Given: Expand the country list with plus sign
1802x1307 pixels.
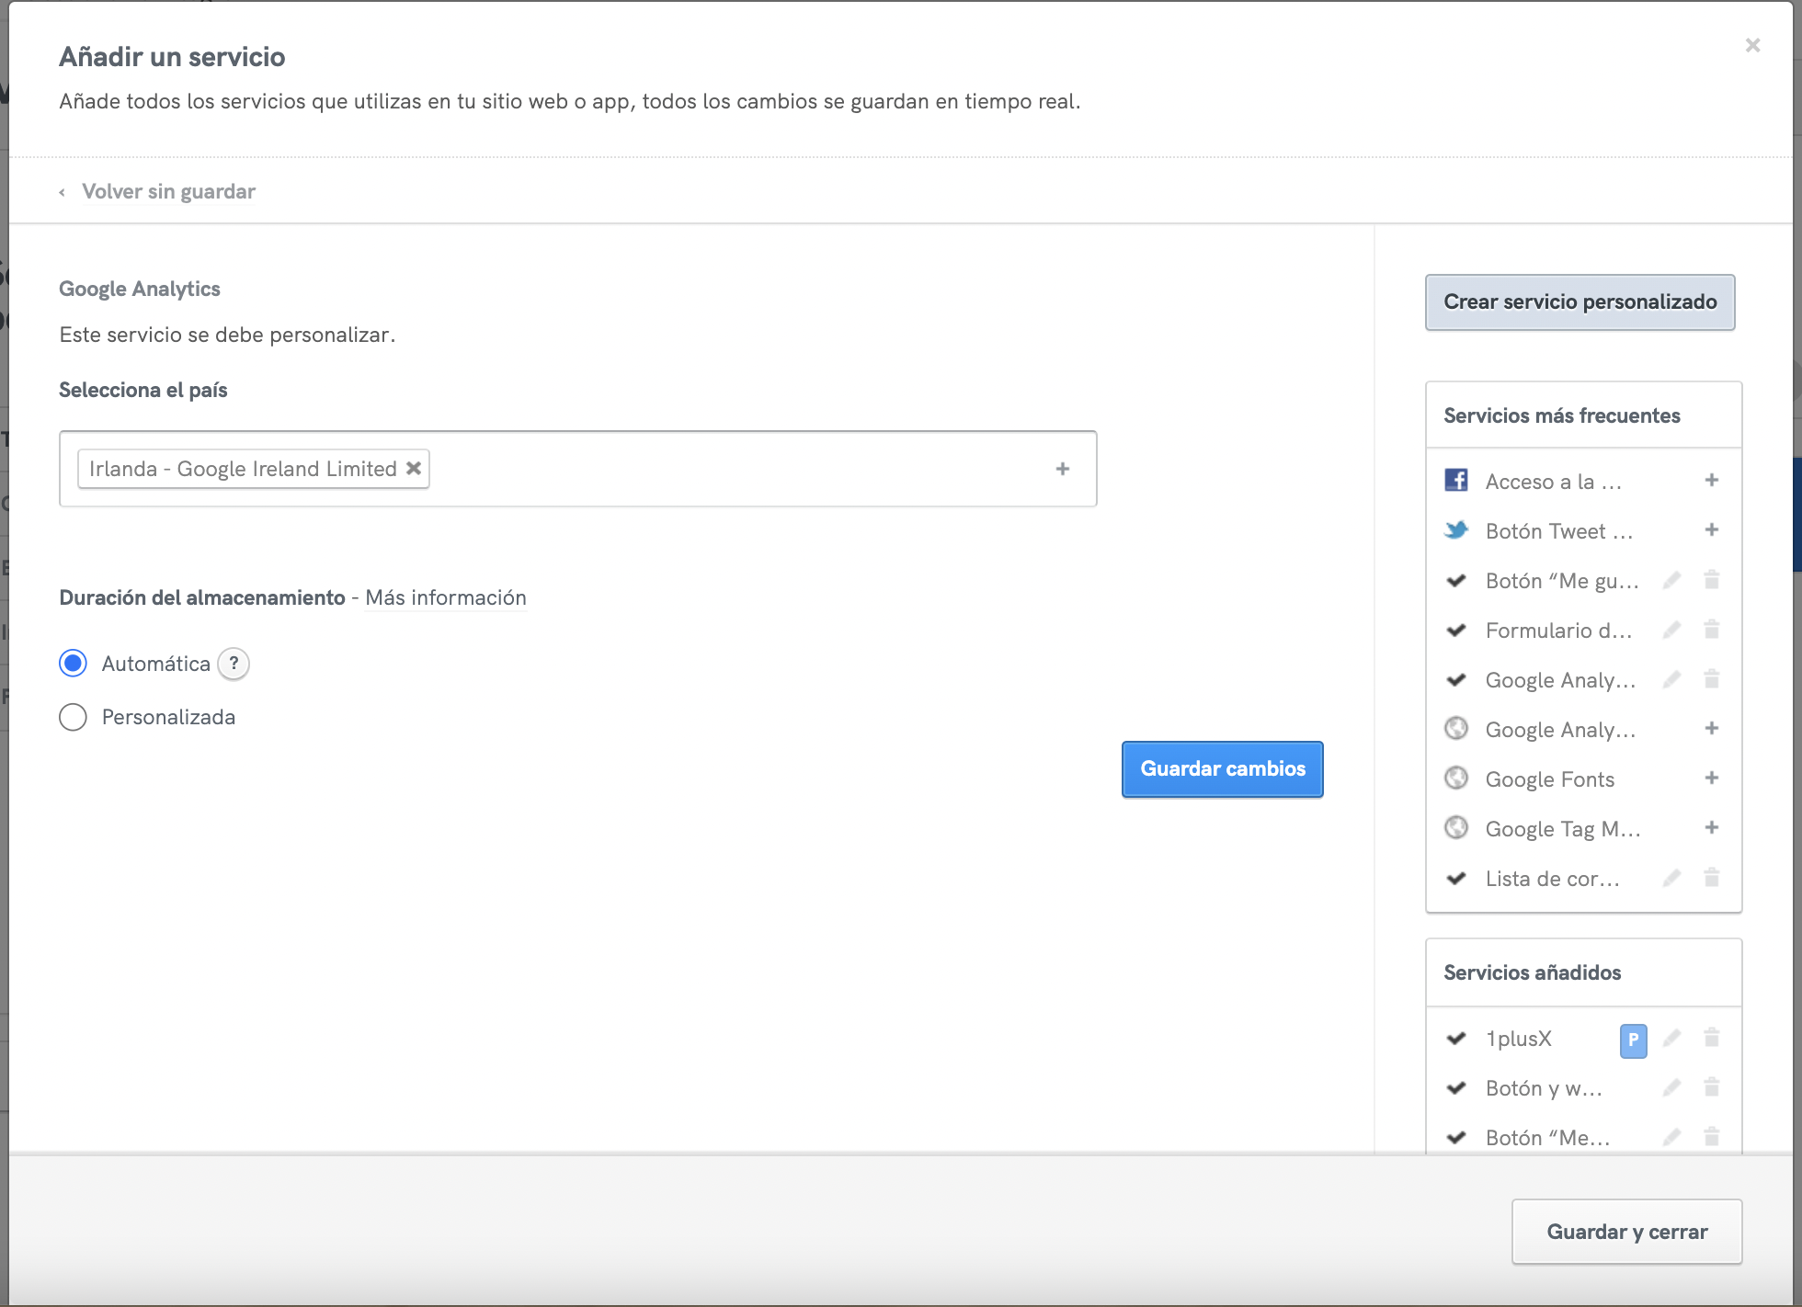Looking at the screenshot, I should pyautogui.click(x=1063, y=469).
